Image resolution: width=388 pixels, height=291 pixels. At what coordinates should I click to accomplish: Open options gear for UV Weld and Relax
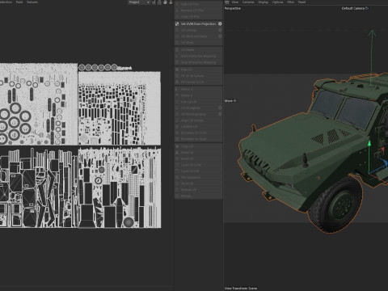point(220,36)
